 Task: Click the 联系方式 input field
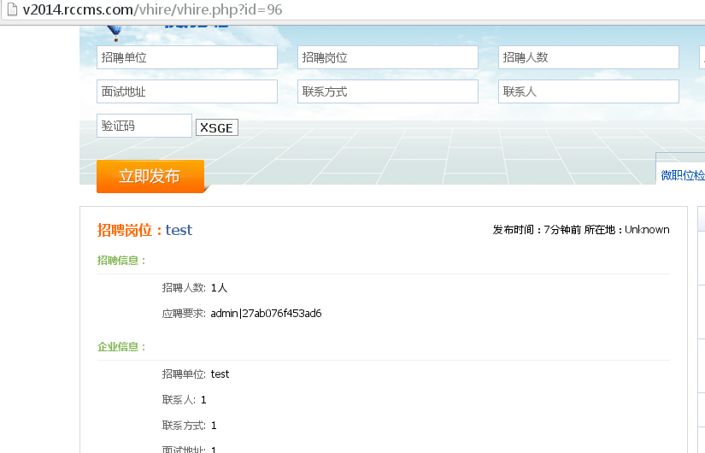click(388, 91)
